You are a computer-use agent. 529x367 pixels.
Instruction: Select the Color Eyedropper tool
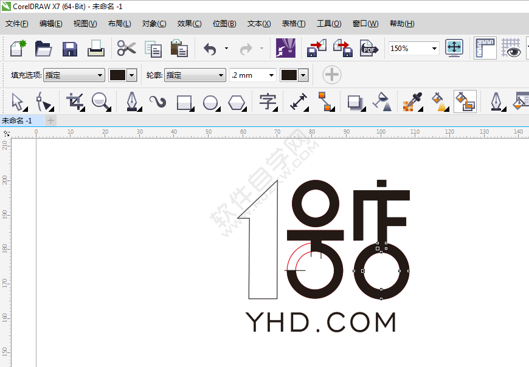412,102
